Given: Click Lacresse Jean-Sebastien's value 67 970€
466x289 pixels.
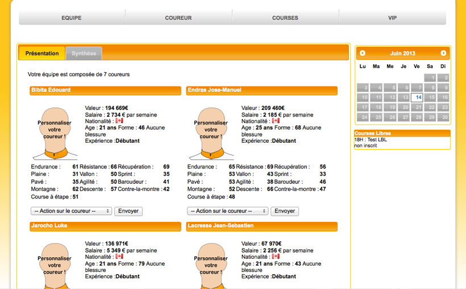Looking at the screenshot, I should pyautogui.click(x=271, y=243).
